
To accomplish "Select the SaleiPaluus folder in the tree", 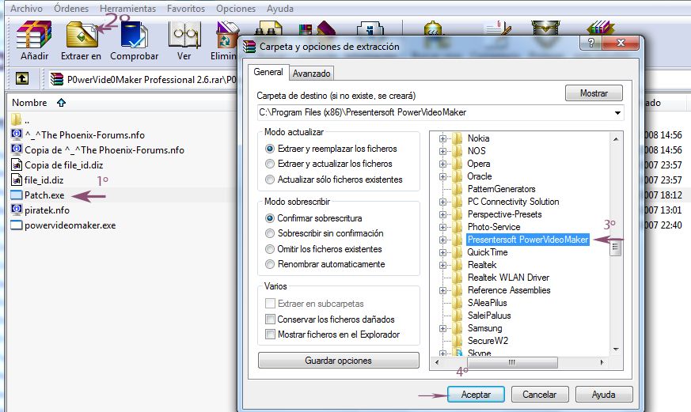I will coord(488,316).
